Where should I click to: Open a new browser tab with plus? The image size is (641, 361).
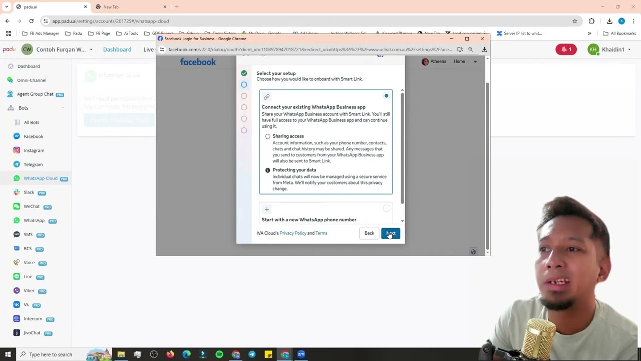click(x=177, y=7)
